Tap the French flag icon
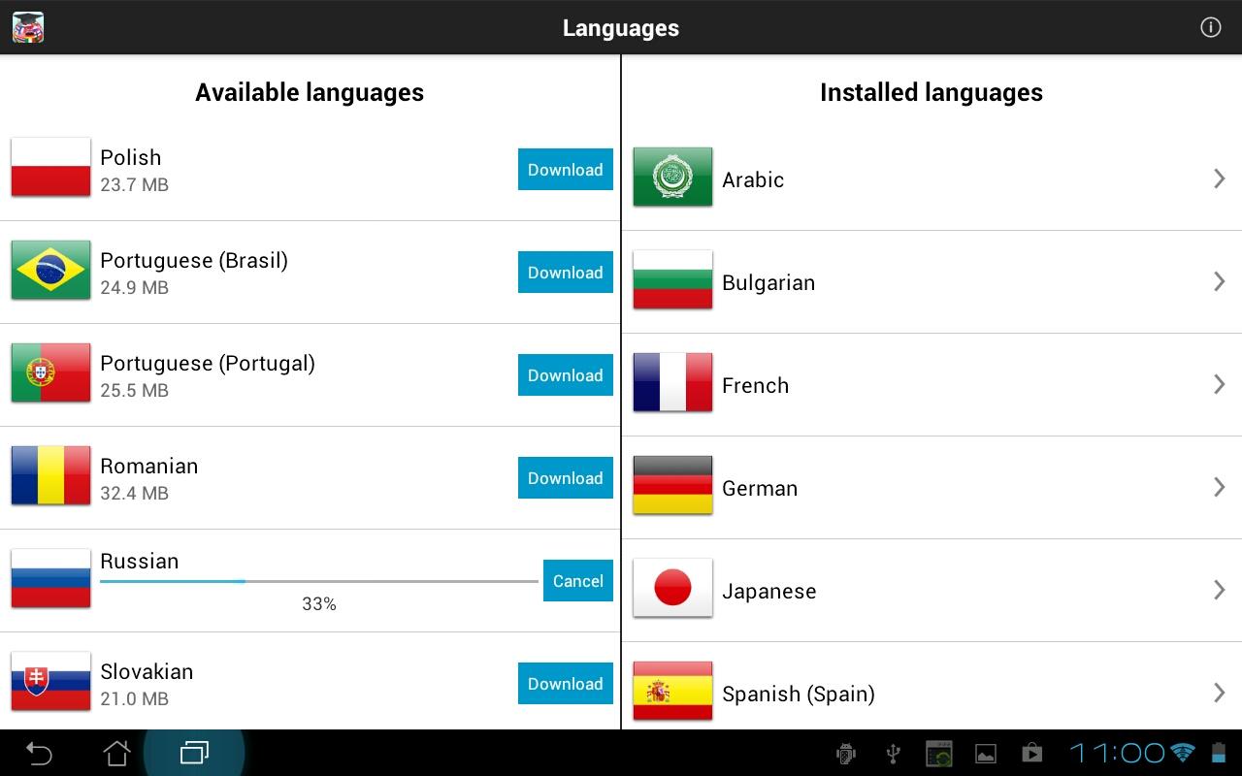Image resolution: width=1242 pixels, height=776 pixels. 672,383
